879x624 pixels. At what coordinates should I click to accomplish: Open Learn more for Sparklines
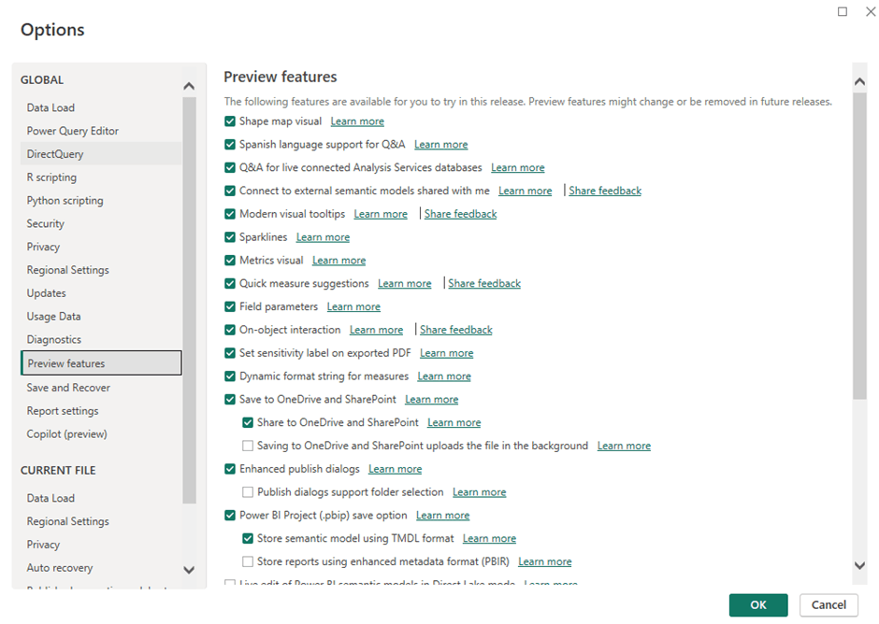(x=323, y=237)
